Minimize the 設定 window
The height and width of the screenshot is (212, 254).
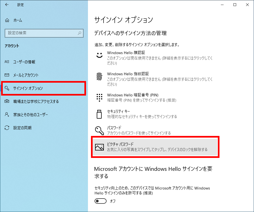pos(222,5)
